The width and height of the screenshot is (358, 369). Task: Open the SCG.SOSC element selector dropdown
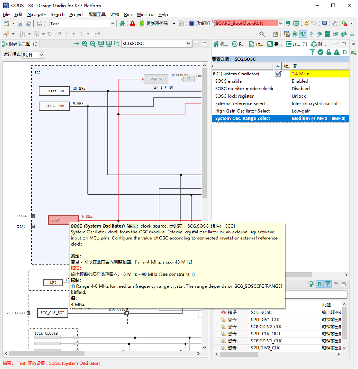[x=188, y=44]
